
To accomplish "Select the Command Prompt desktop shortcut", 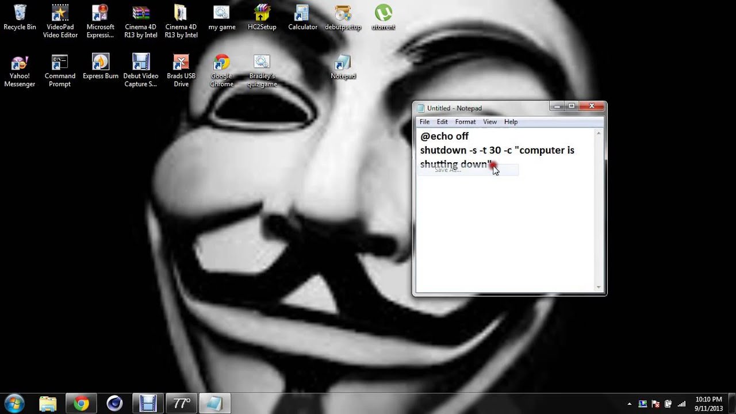I will click(60, 71).
